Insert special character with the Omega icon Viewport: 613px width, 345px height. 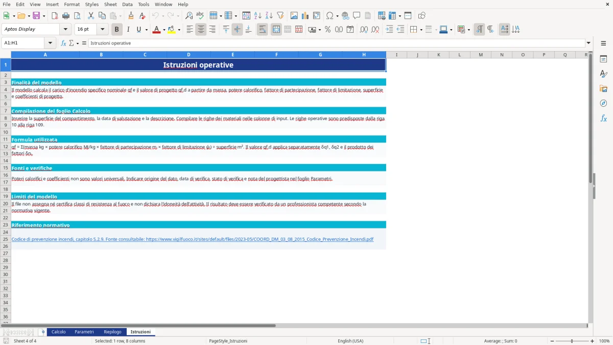(329, 16)
